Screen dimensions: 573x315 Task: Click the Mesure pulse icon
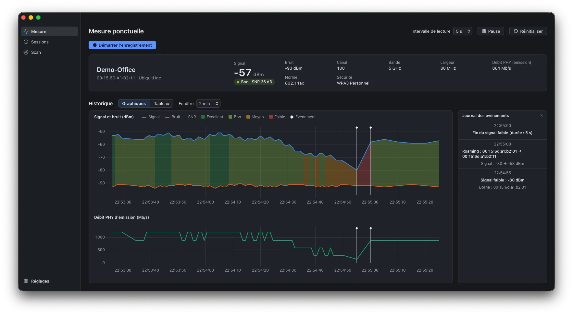[x=26, y=31]
